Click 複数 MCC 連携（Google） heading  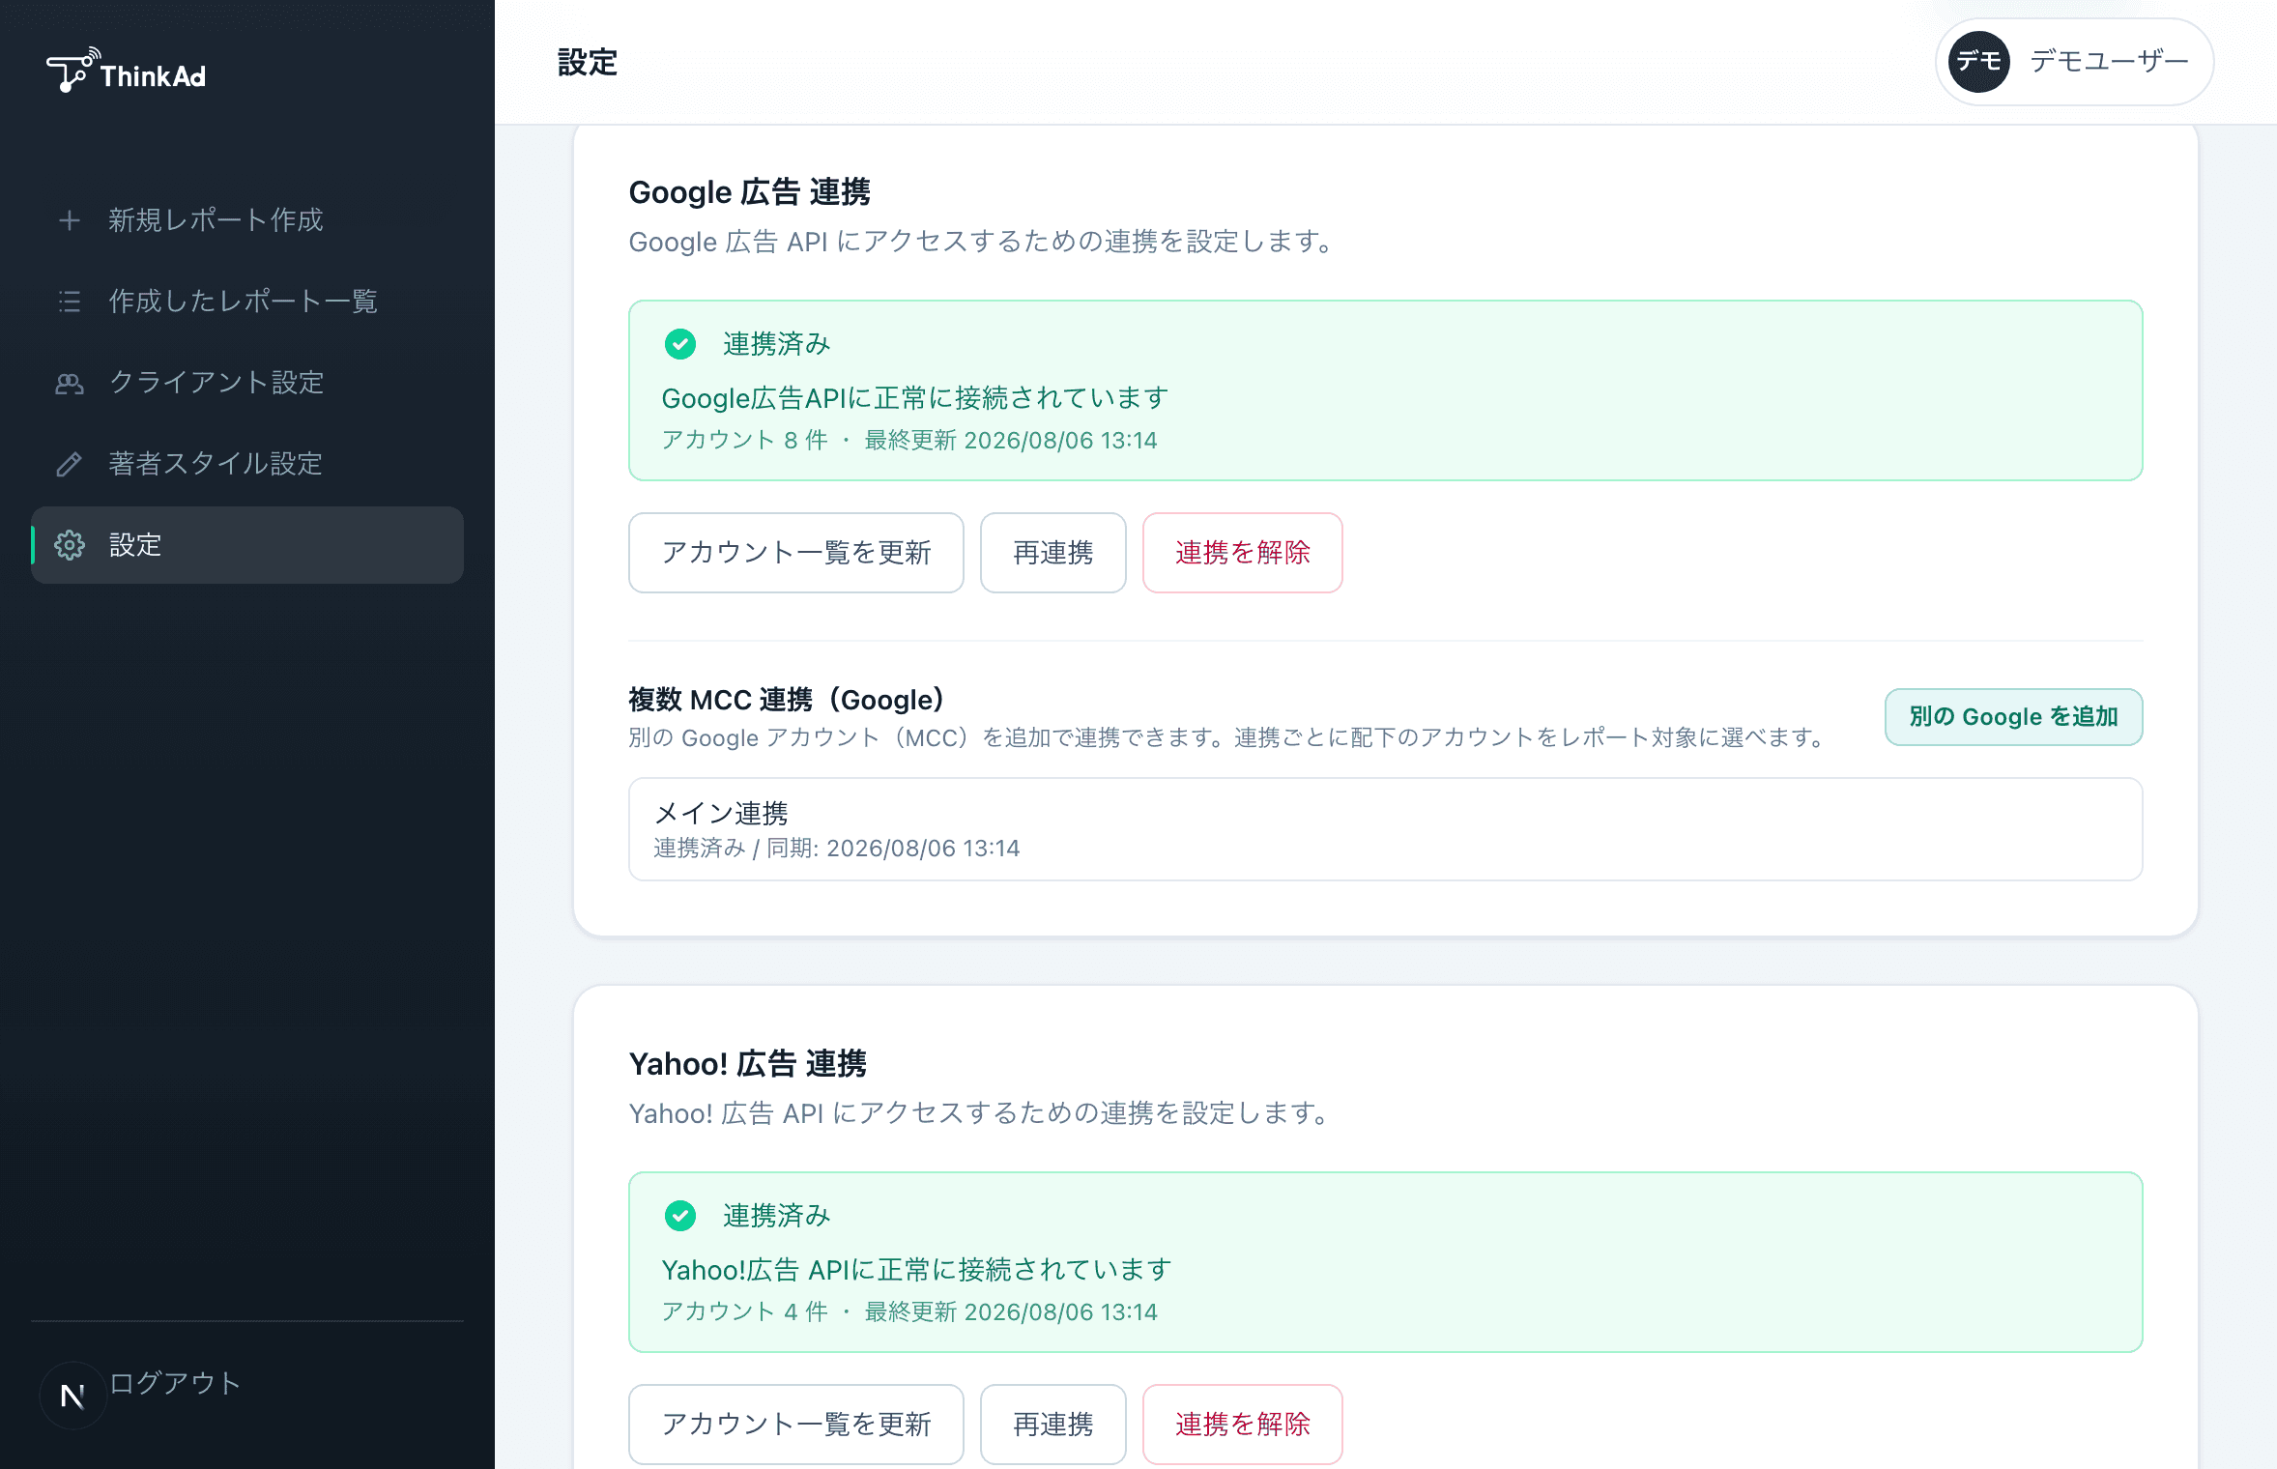787,700
